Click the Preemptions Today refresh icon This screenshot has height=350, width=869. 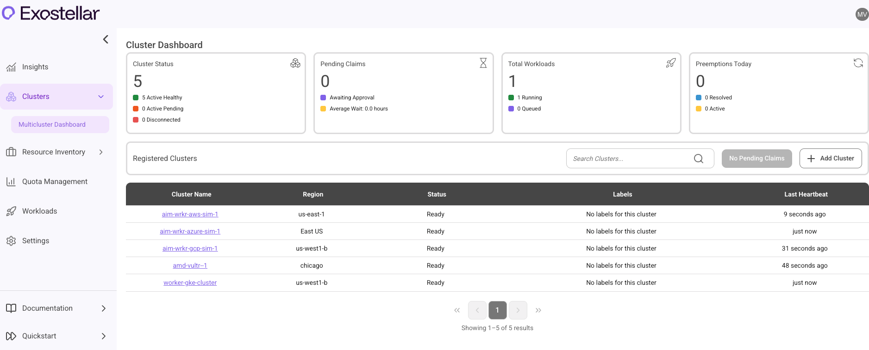pos(858,63)
